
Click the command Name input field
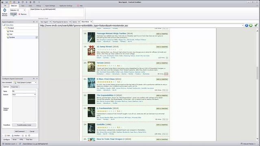pyautogui.click(x=24, y=91)
